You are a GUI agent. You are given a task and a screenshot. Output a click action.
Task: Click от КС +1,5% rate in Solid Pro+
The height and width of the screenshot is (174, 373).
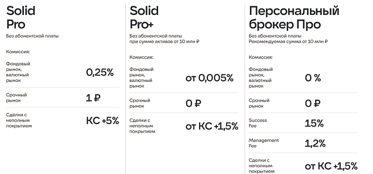point(212,126)
